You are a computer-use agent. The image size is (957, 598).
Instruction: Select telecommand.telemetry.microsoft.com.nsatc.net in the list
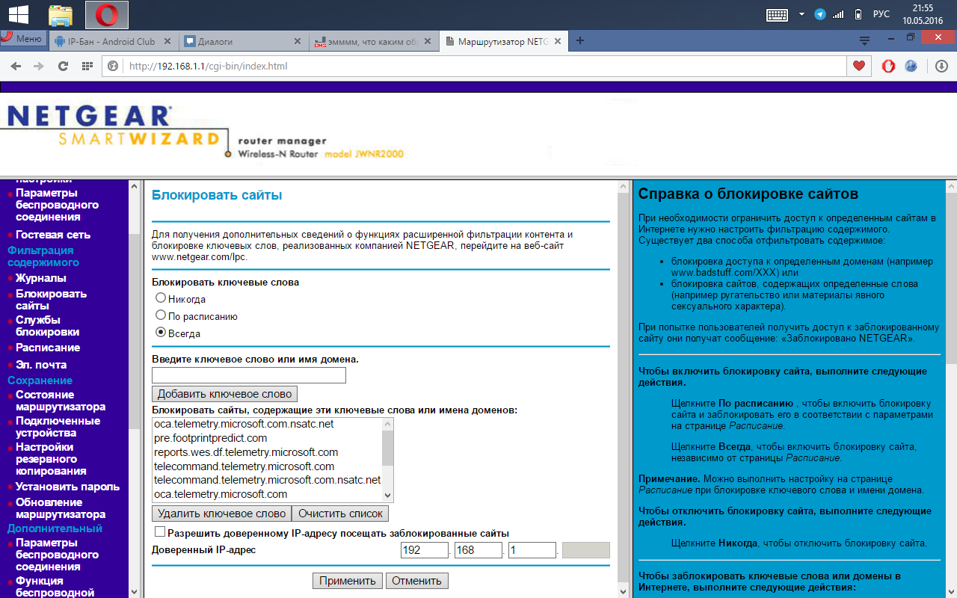pos(267,480)
